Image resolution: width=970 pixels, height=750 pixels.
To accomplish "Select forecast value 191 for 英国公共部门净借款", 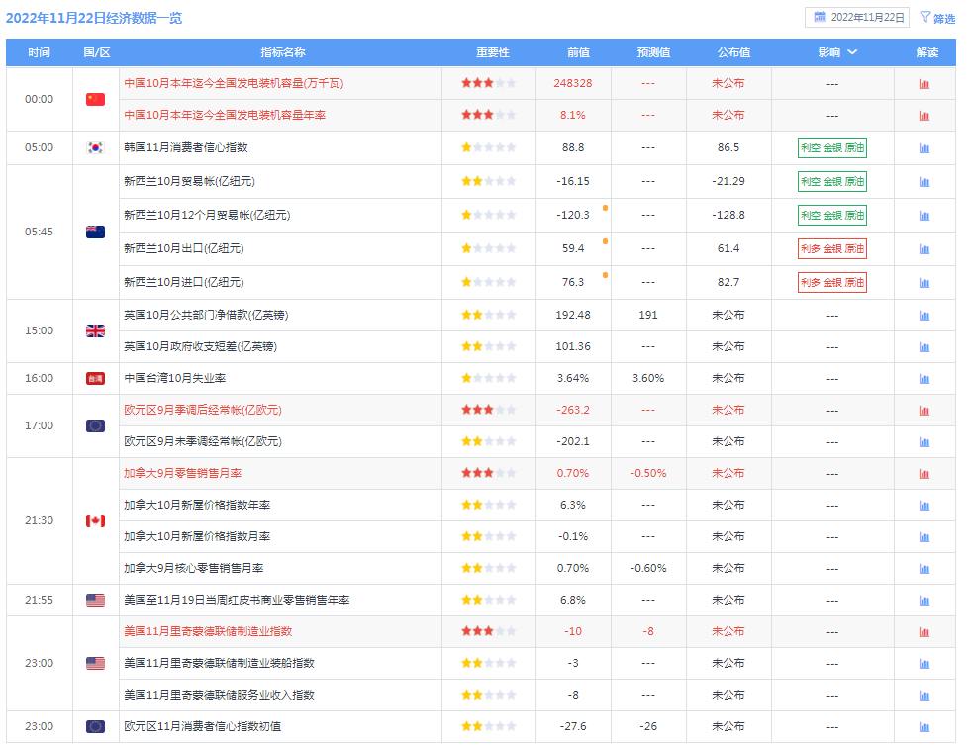I will [648, 315].
